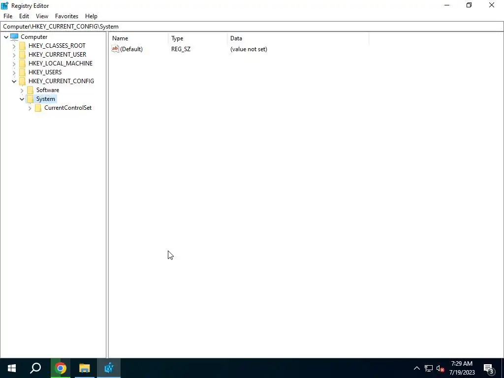Viewport: 504px width, 378px height.
Task: Collapse the Computer root node
Action: point(6,37)
